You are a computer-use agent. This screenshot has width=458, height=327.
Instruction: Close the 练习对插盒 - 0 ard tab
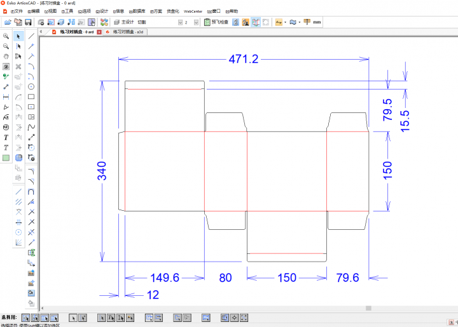(99, 32)
